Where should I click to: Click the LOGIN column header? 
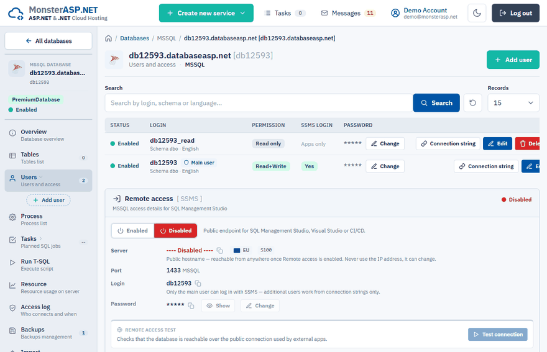click(x=158, y=125)
